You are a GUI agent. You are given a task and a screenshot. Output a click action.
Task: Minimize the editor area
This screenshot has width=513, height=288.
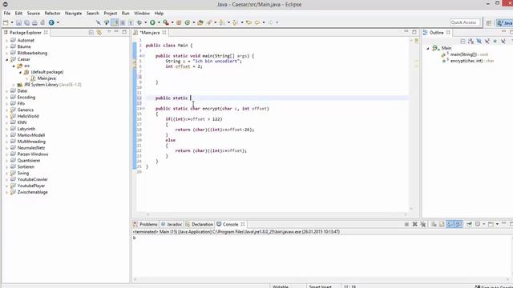coord(406,31)
